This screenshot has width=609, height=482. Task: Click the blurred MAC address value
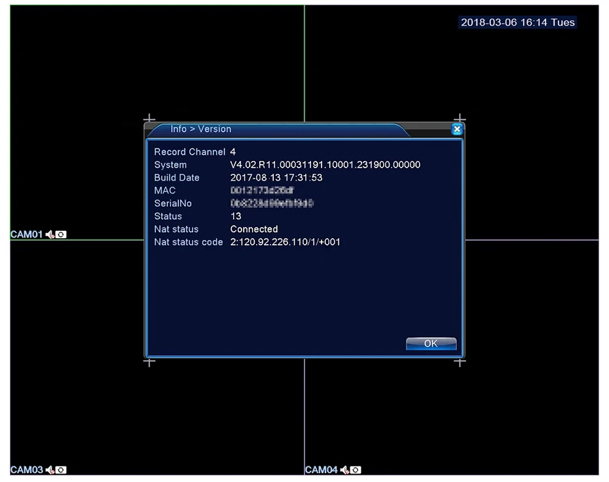[262, 190]
